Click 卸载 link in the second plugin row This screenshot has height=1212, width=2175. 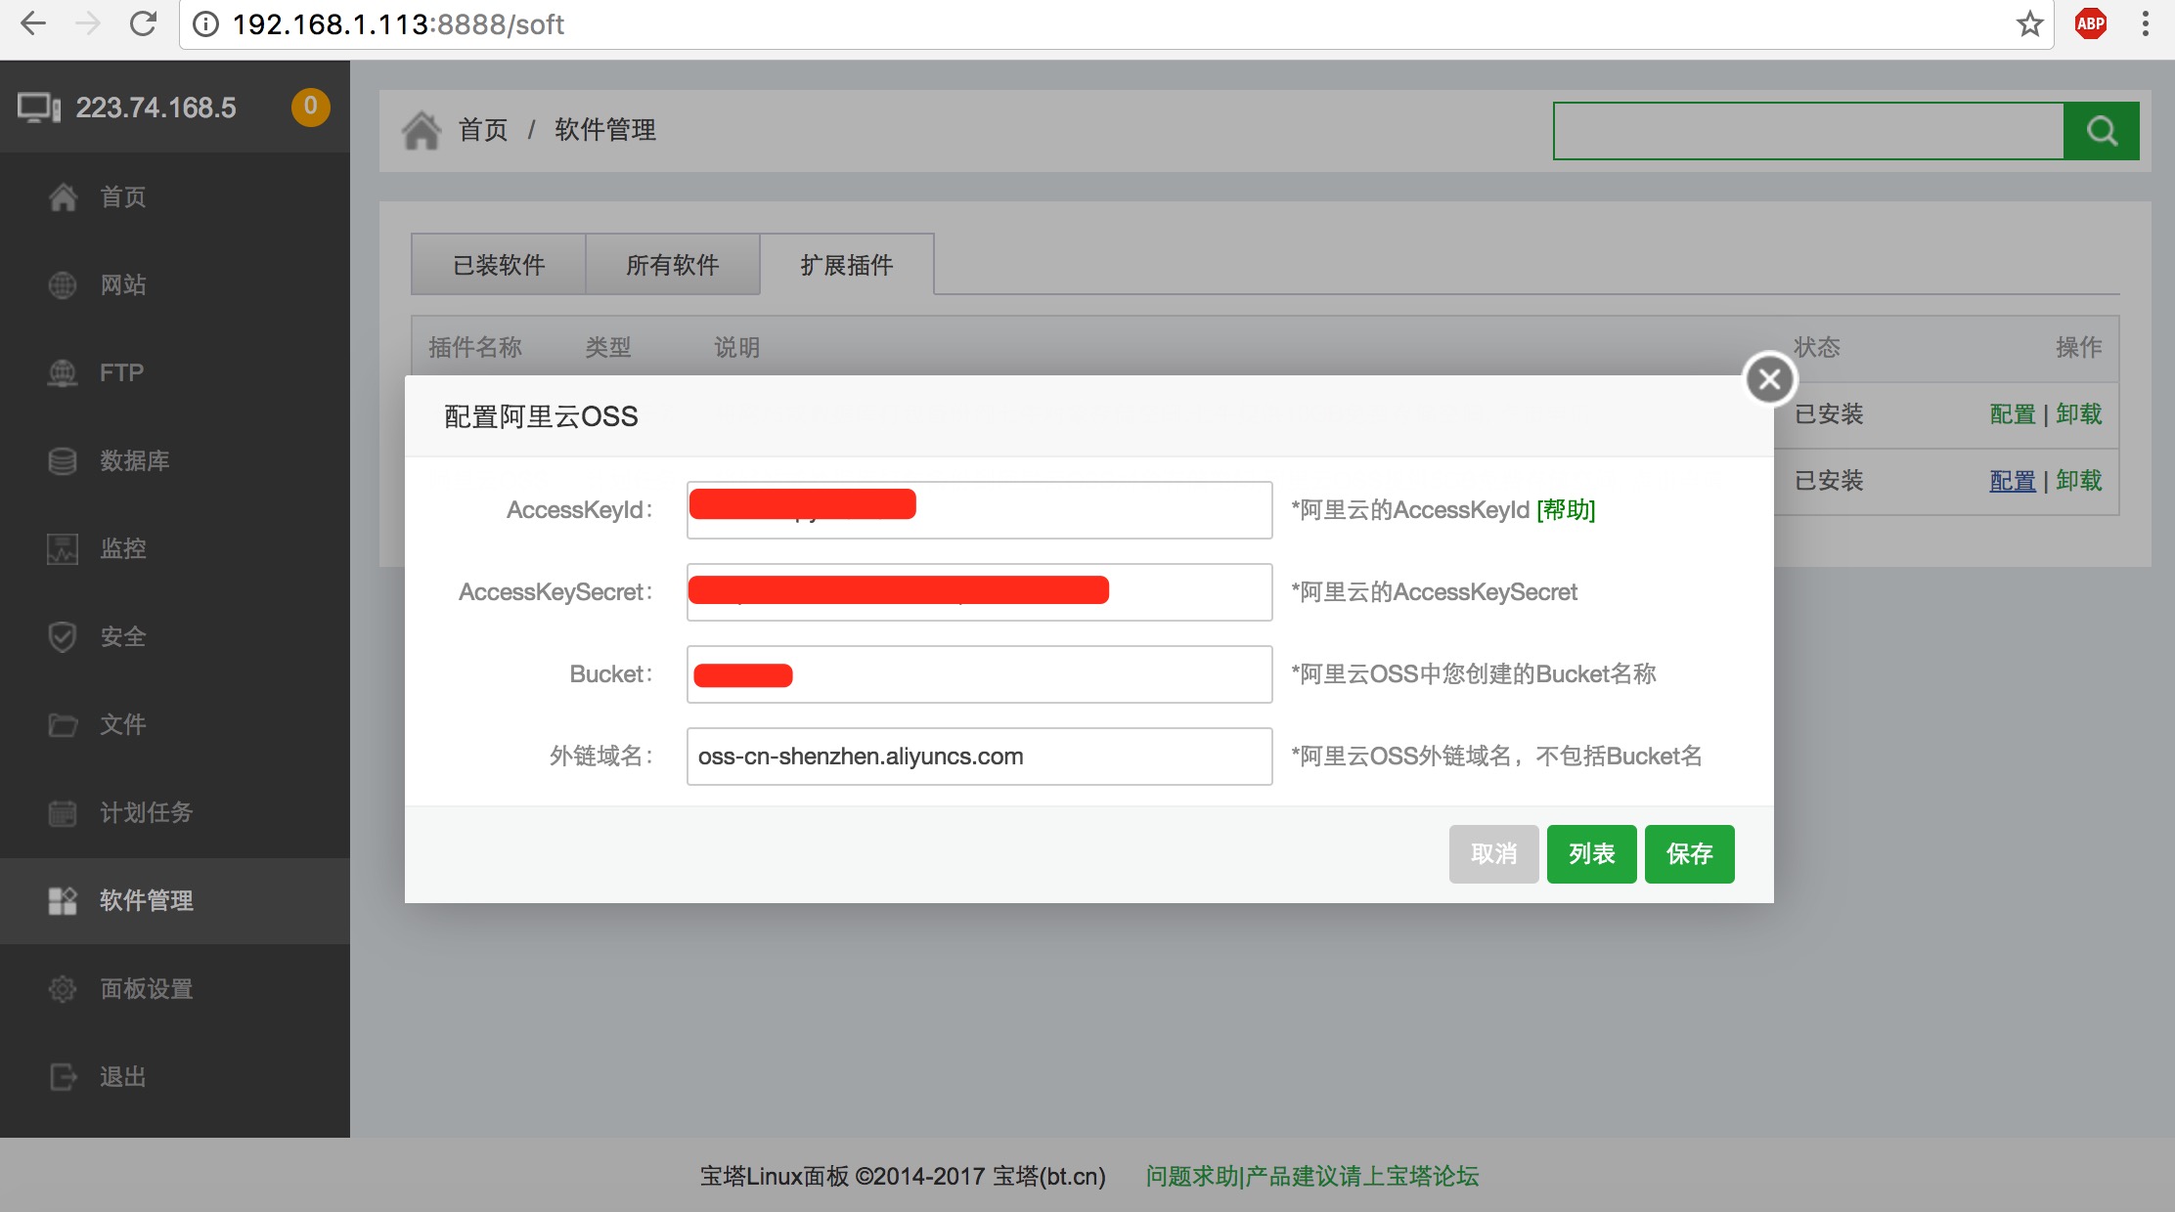point(2079,480)
